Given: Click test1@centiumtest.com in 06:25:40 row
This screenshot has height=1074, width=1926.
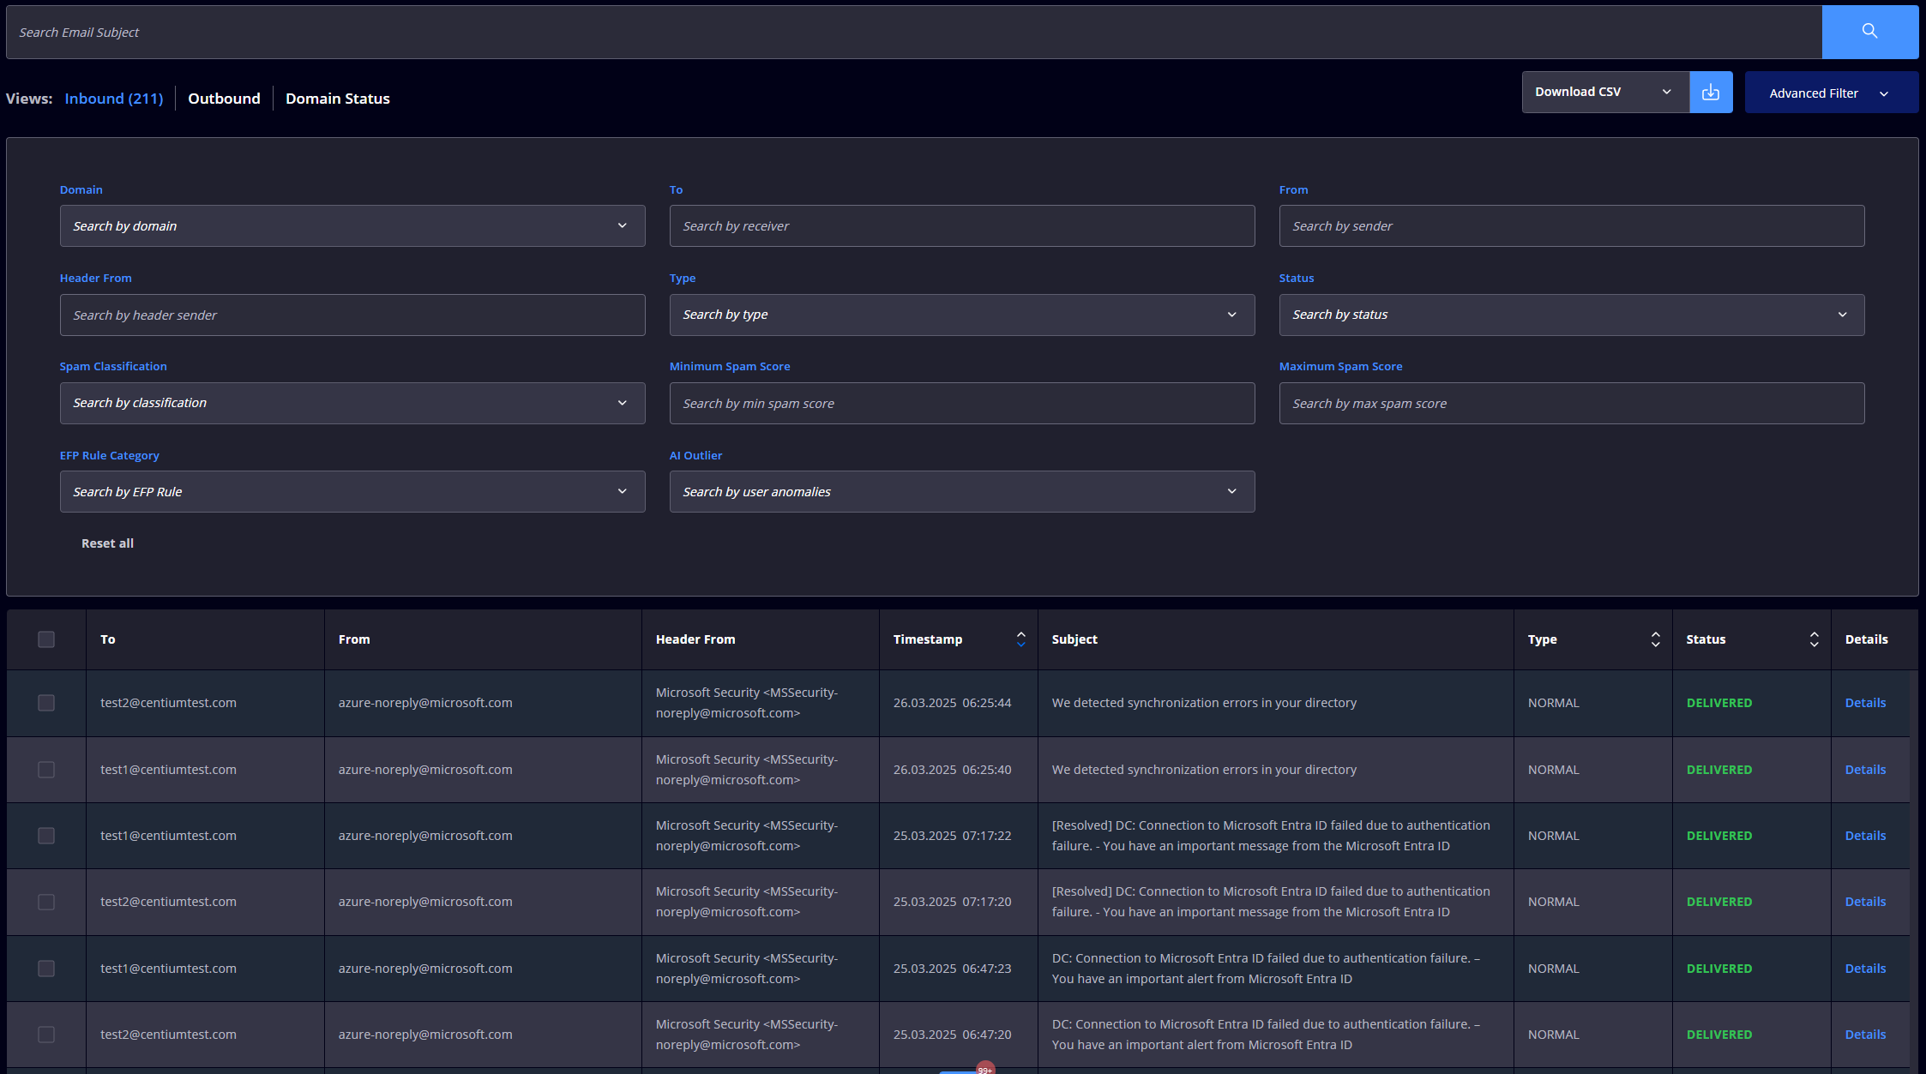Looking at the screenshot, I should point(168,770).
